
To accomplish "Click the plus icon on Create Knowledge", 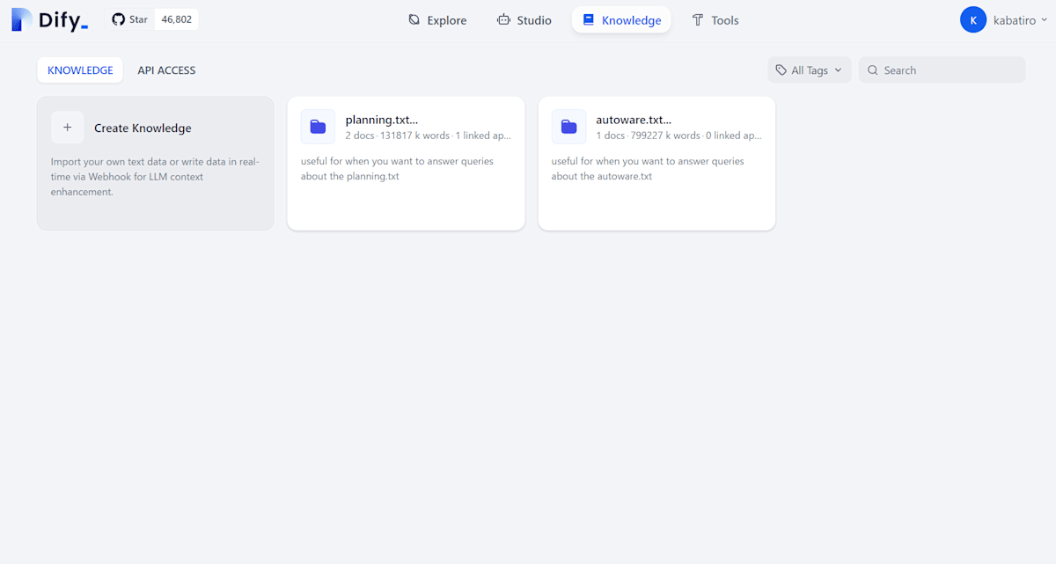I will coord(68,127).
